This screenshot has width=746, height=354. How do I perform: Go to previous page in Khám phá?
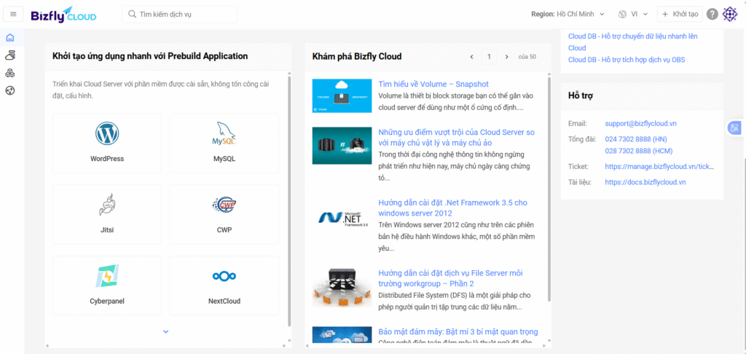pos(471,56)
